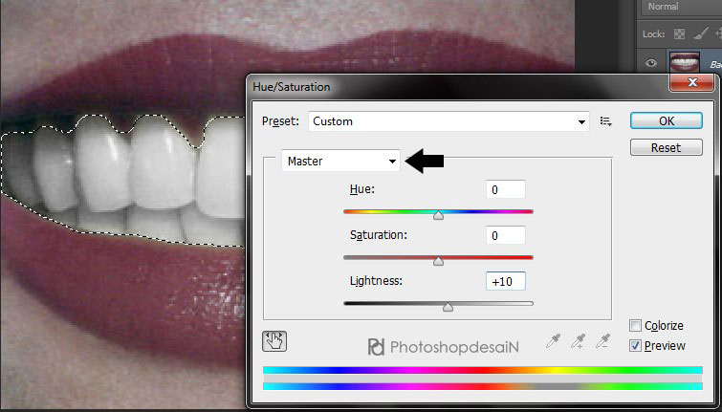
Task: Open the Preset dropdown showing Custom
Action: point(448,121)
